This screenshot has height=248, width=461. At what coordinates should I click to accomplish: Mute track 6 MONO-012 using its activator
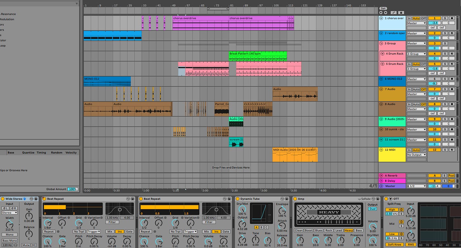434,79
